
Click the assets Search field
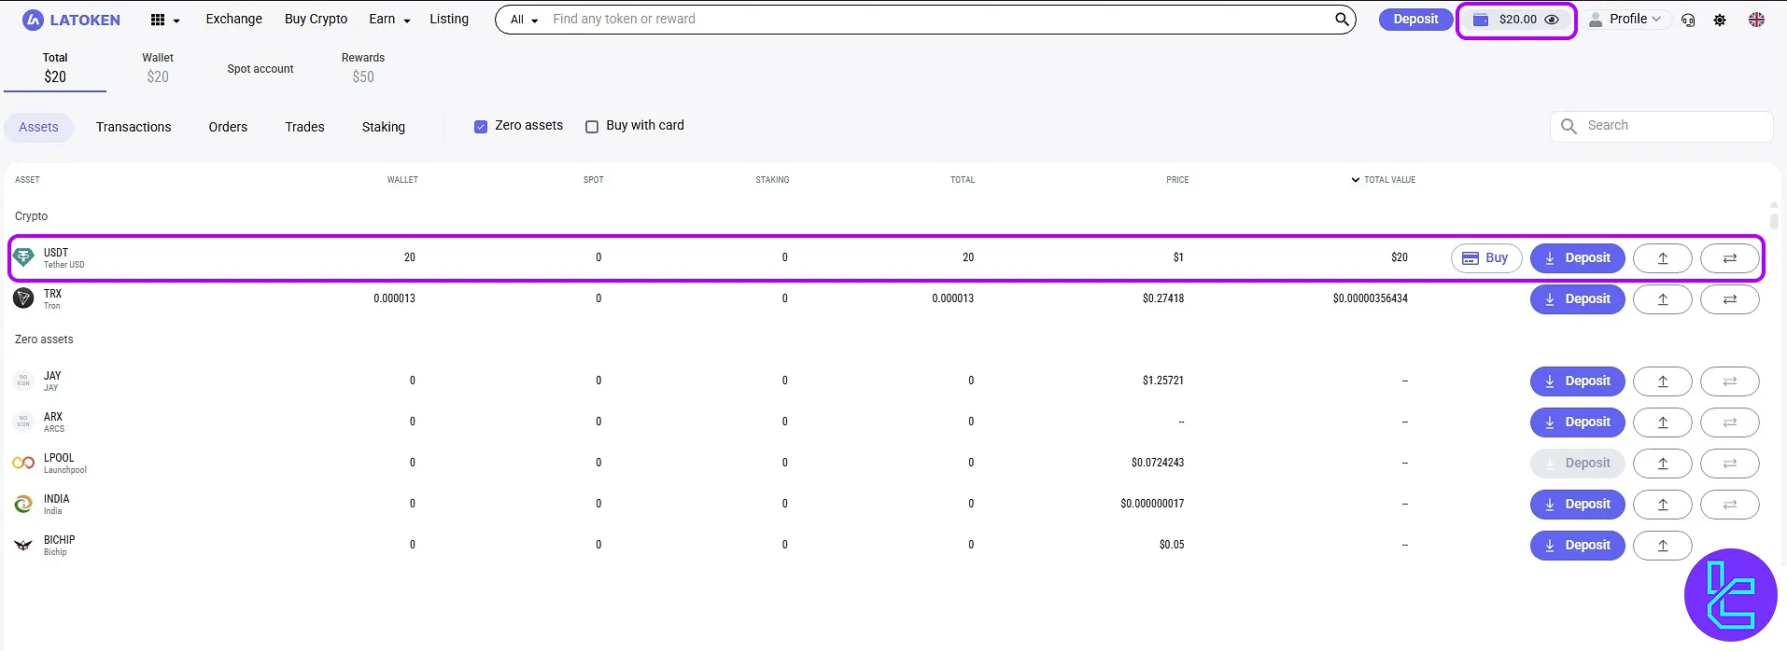click(x=1662, y=126)
